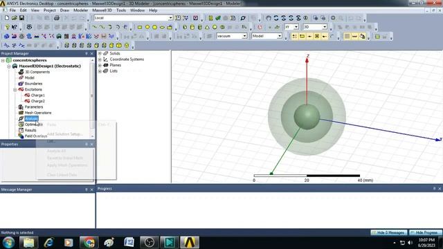This screenshot has height=249, width=443.
Task: Click the inner sphere in the 3D view
Action: pos(307,117)
